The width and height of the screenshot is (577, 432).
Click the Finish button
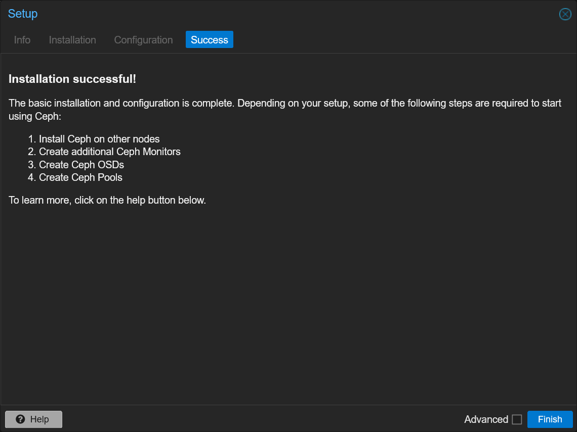click(550, 419)
